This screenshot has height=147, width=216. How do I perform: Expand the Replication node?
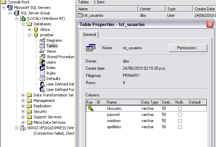[23, 106]
